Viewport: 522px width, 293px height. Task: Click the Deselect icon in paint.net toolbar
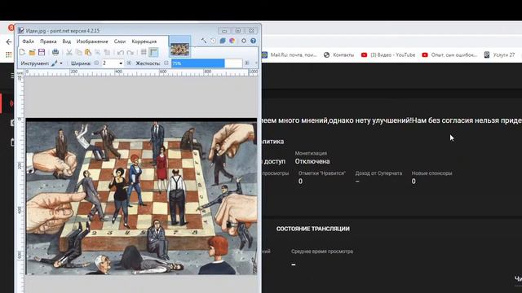(x=107, y=52)
